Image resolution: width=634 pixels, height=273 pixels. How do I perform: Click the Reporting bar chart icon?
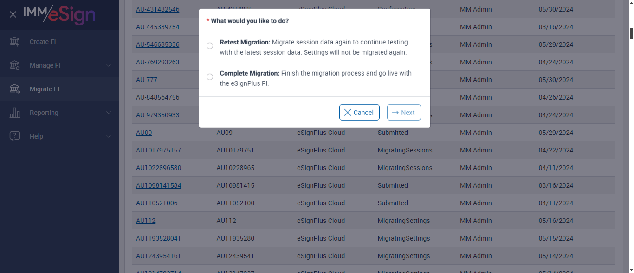coord(15,113)
